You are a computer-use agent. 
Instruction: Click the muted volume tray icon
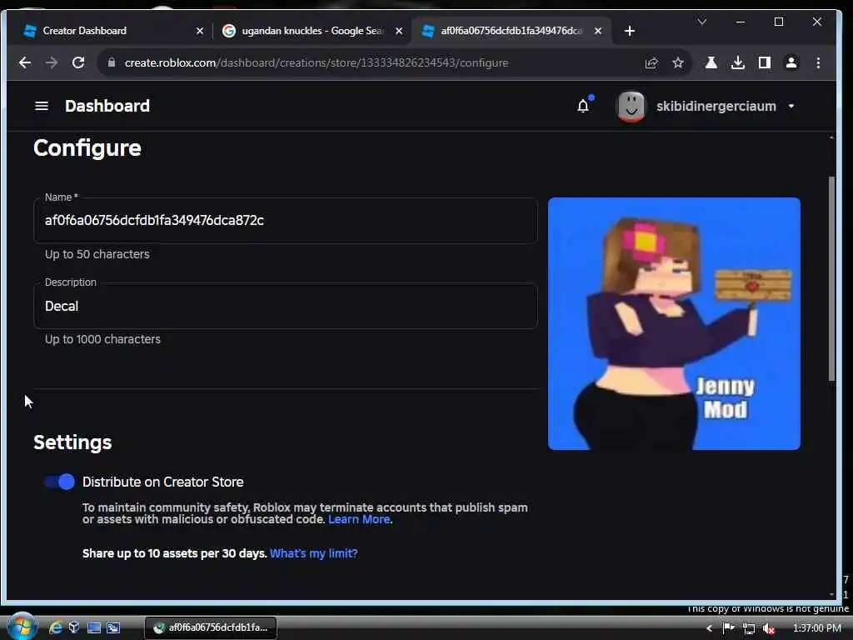click(x=768, y=628)
